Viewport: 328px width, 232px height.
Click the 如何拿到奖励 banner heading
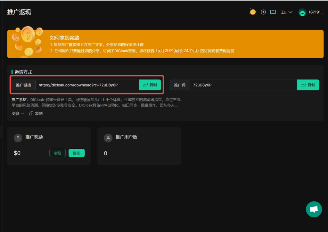pos(64,38)
